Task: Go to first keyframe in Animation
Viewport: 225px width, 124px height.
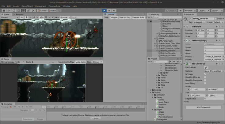Action: click(15, 107)
